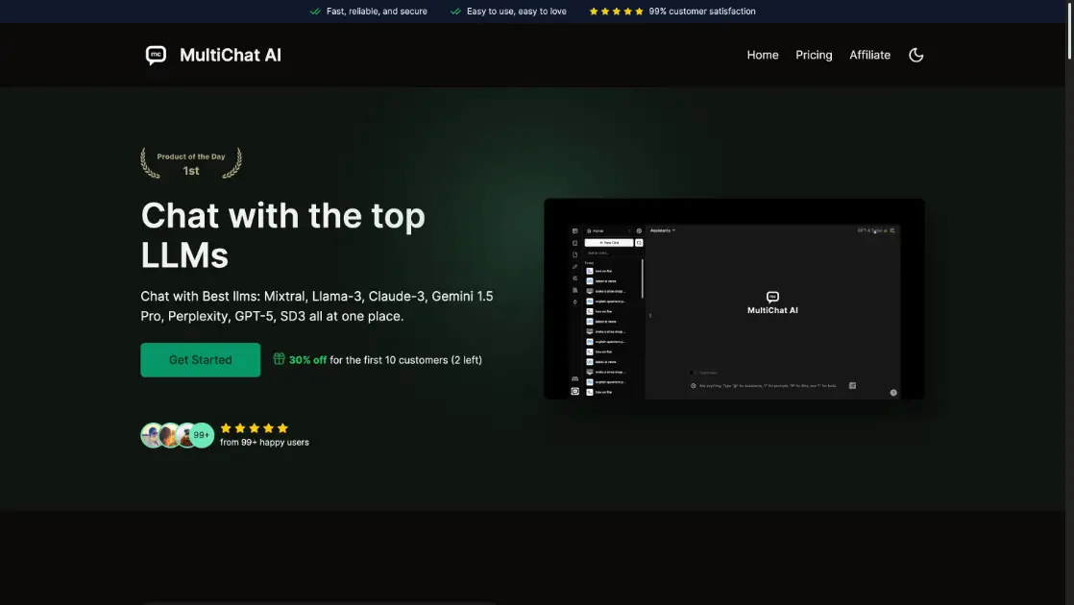Click the MultiChat speech bubble logo inside the chat preview

pos(772,296)
